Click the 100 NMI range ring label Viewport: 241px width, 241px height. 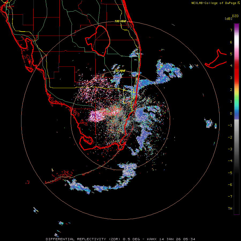pyautogui.click(x=120, y=21)
